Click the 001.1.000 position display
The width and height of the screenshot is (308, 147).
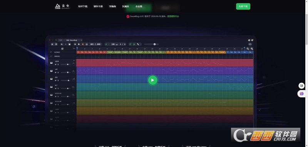pyautogui.click(x=95, y=44)
